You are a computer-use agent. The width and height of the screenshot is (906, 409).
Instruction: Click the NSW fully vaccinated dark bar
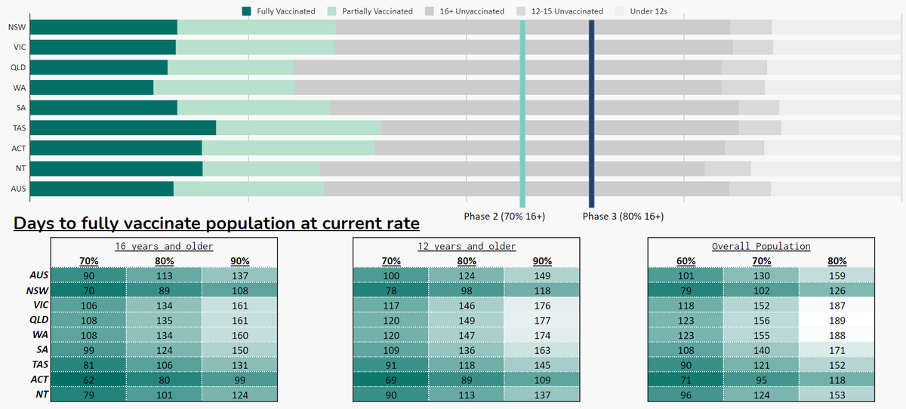(x=103, y=27)
